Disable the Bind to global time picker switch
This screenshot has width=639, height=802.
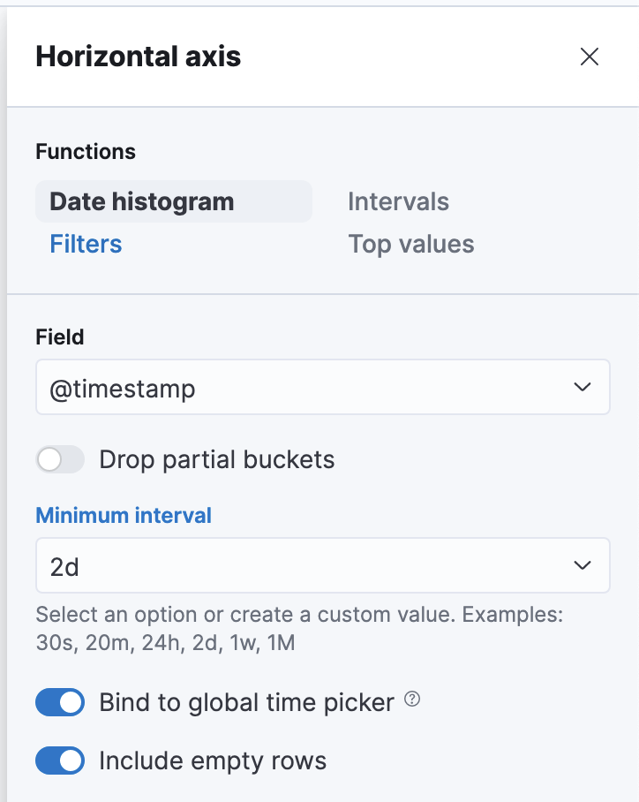(60, 703)
